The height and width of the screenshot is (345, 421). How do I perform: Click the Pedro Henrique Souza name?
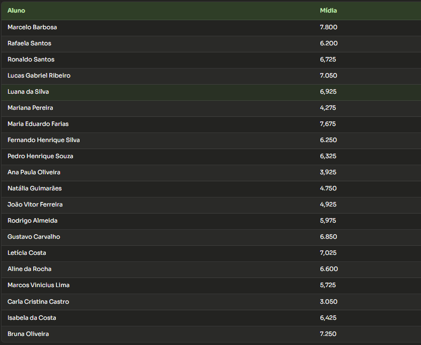pos(40,156)
